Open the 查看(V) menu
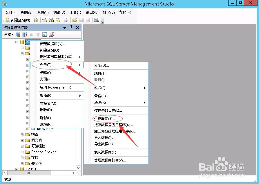Screen dimensions: 259x184 click(43, 12)
